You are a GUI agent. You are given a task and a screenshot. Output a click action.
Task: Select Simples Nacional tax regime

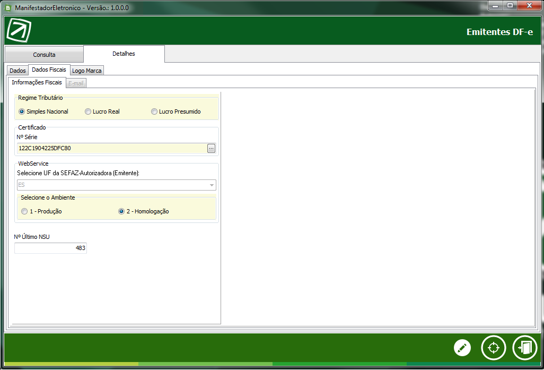43,111
